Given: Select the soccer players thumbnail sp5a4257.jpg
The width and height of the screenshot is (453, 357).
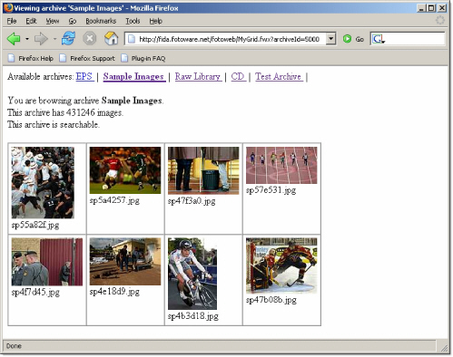Looking at the screenshot, I should click(x=125, y=170).
